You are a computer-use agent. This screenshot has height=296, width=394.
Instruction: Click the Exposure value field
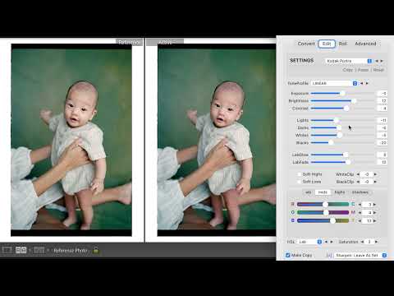tap(383, 94)
